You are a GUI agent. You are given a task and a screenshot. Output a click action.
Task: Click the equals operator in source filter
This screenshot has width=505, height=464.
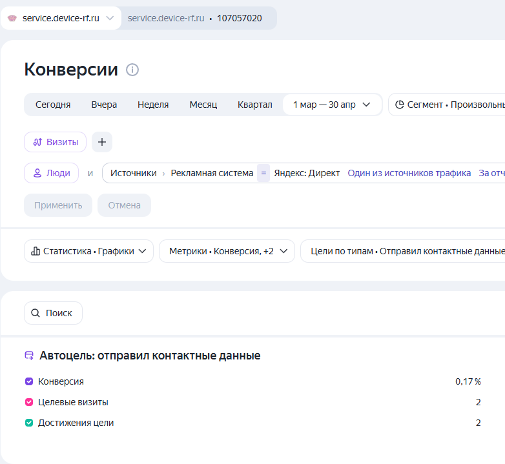(263, 173)
